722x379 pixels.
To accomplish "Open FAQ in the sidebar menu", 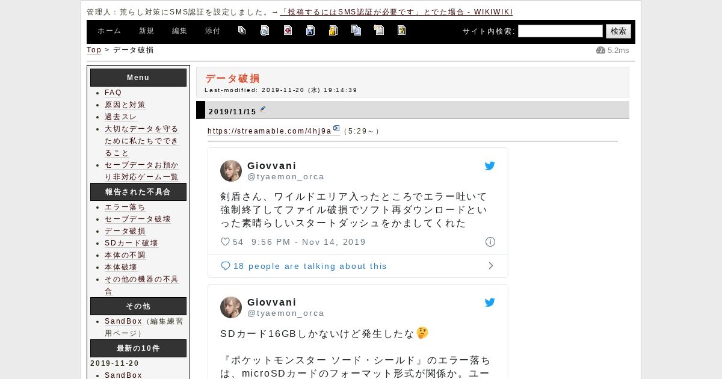I will [x=113, y=93].
